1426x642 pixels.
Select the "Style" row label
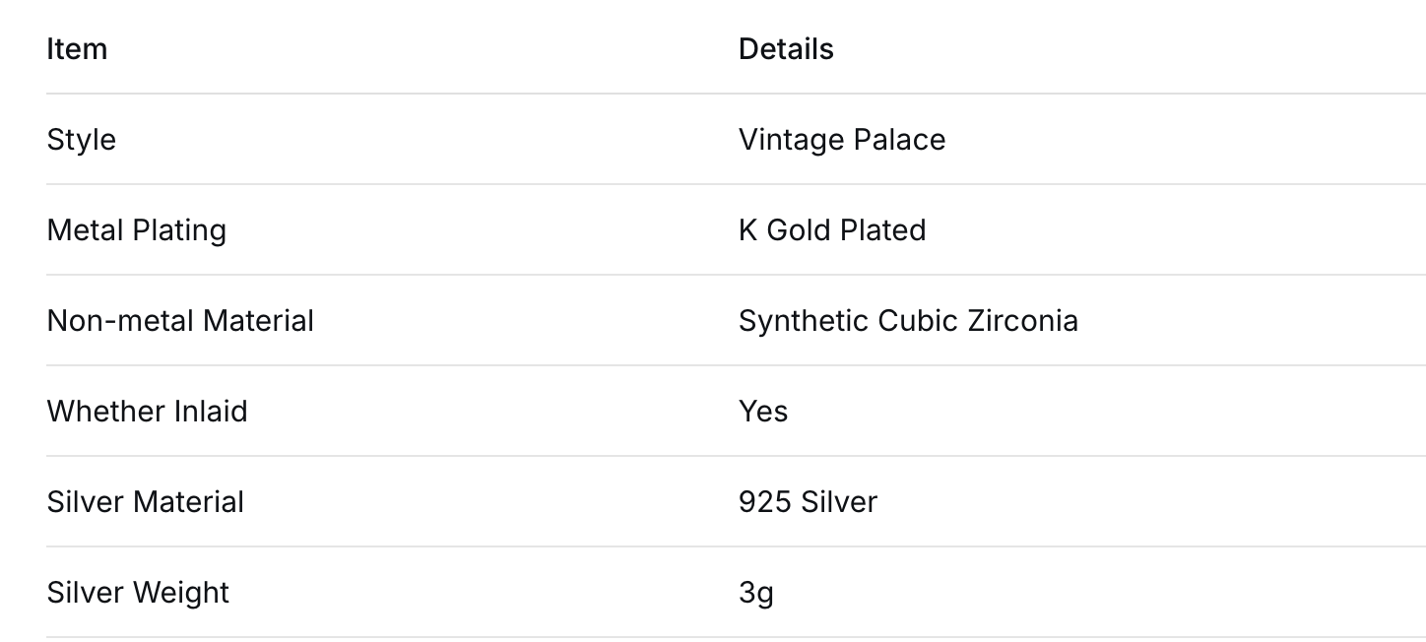coord(82,140)
